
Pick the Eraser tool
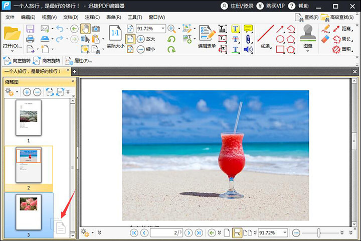tap(325, 39)
